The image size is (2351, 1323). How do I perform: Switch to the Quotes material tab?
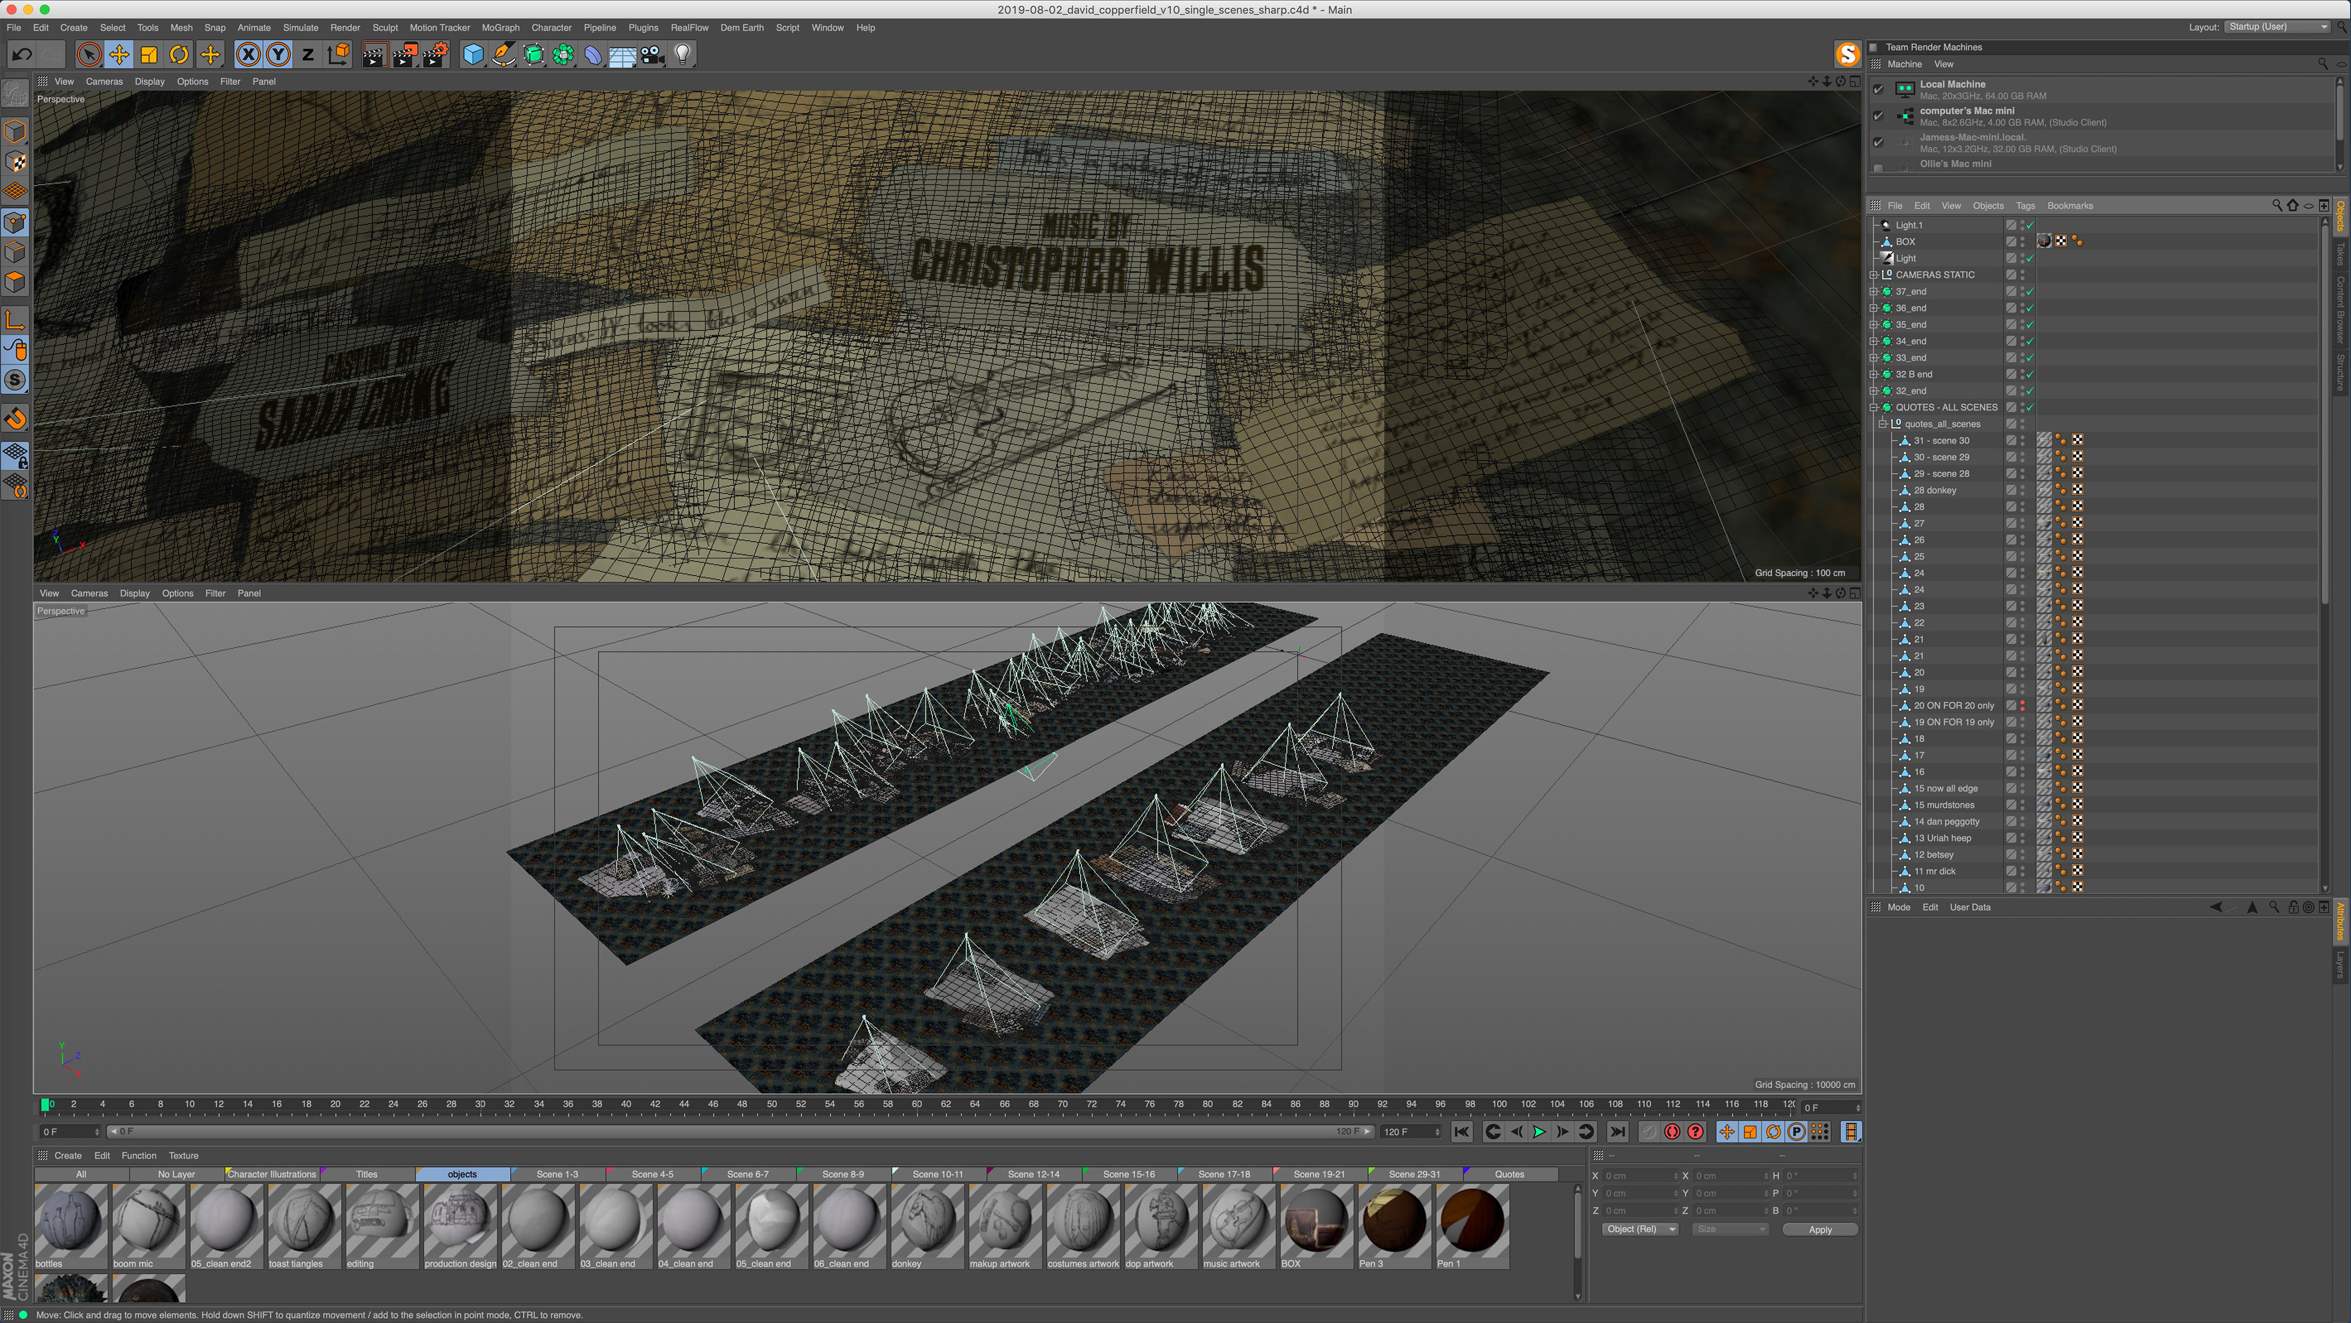pyautogui.click(x=1509, y=1174)
